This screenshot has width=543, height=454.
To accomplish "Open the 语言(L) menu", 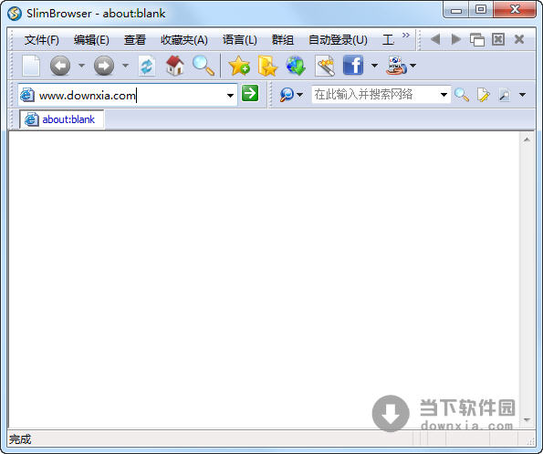I will coord(240,40).
